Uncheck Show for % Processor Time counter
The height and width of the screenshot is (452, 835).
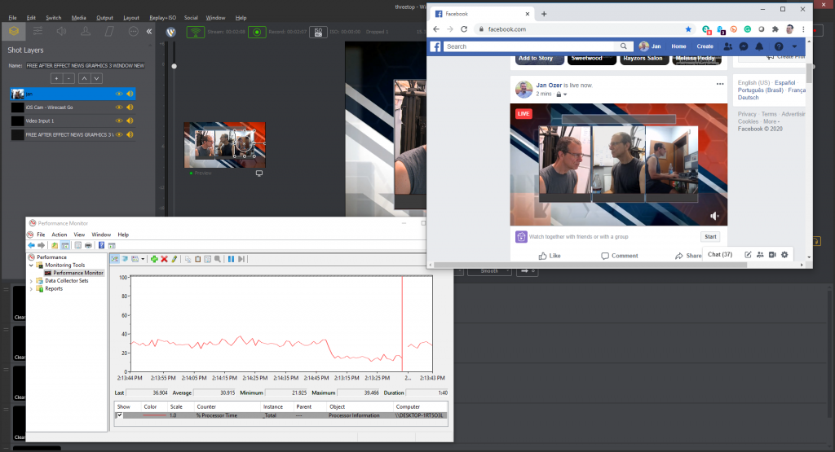tap(120, 415)
